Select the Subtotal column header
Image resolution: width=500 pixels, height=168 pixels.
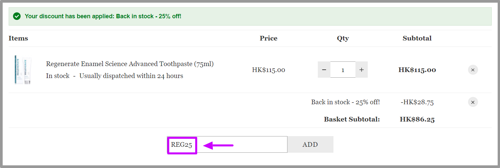tap(417, 38)
